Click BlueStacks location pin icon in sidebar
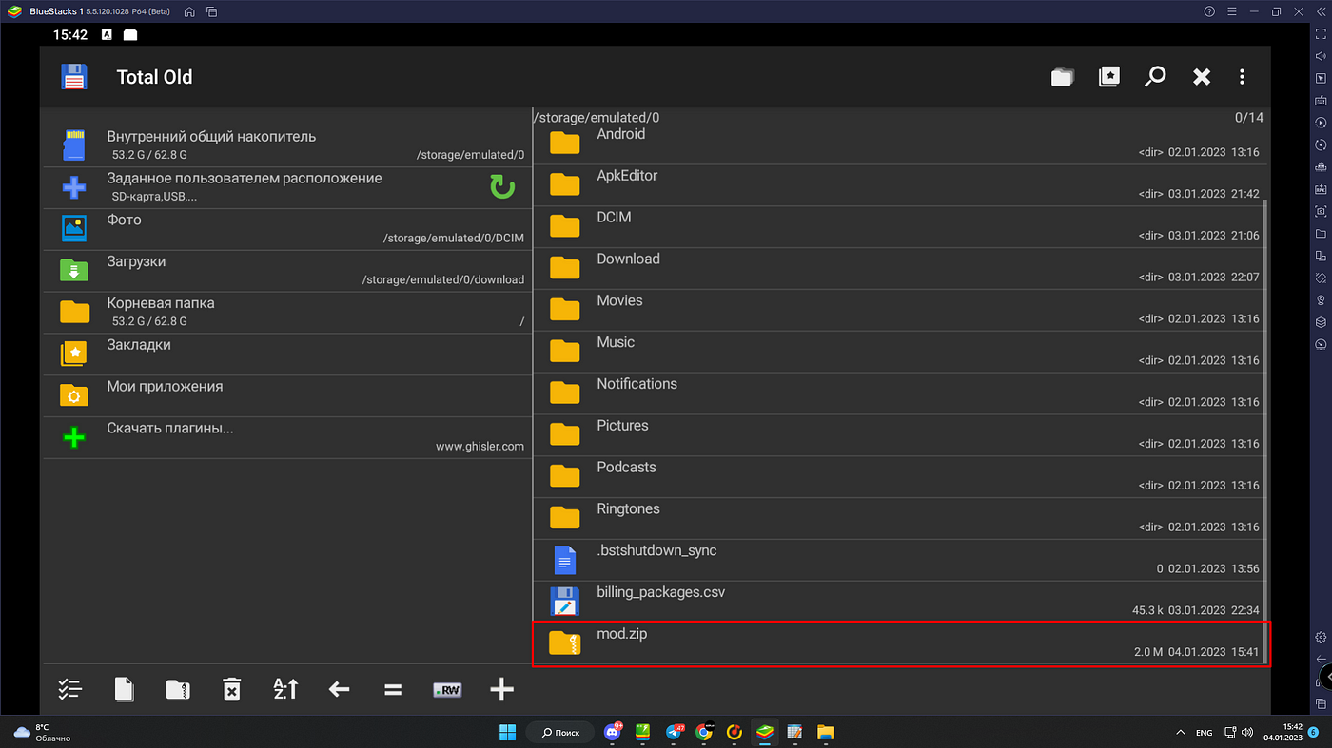1332x748 pixels. click(1321, 300)
